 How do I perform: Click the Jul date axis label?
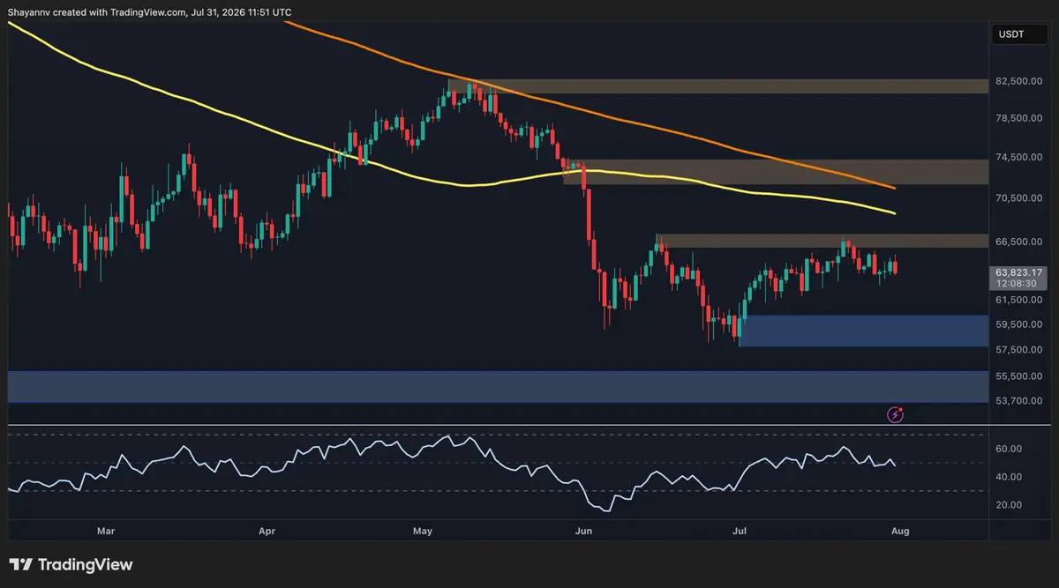tap(738, 531)
